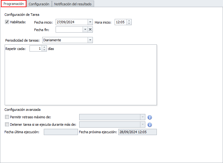Click the Repetir cada days field
Screen dimensions: 223x163
point(36,49)
